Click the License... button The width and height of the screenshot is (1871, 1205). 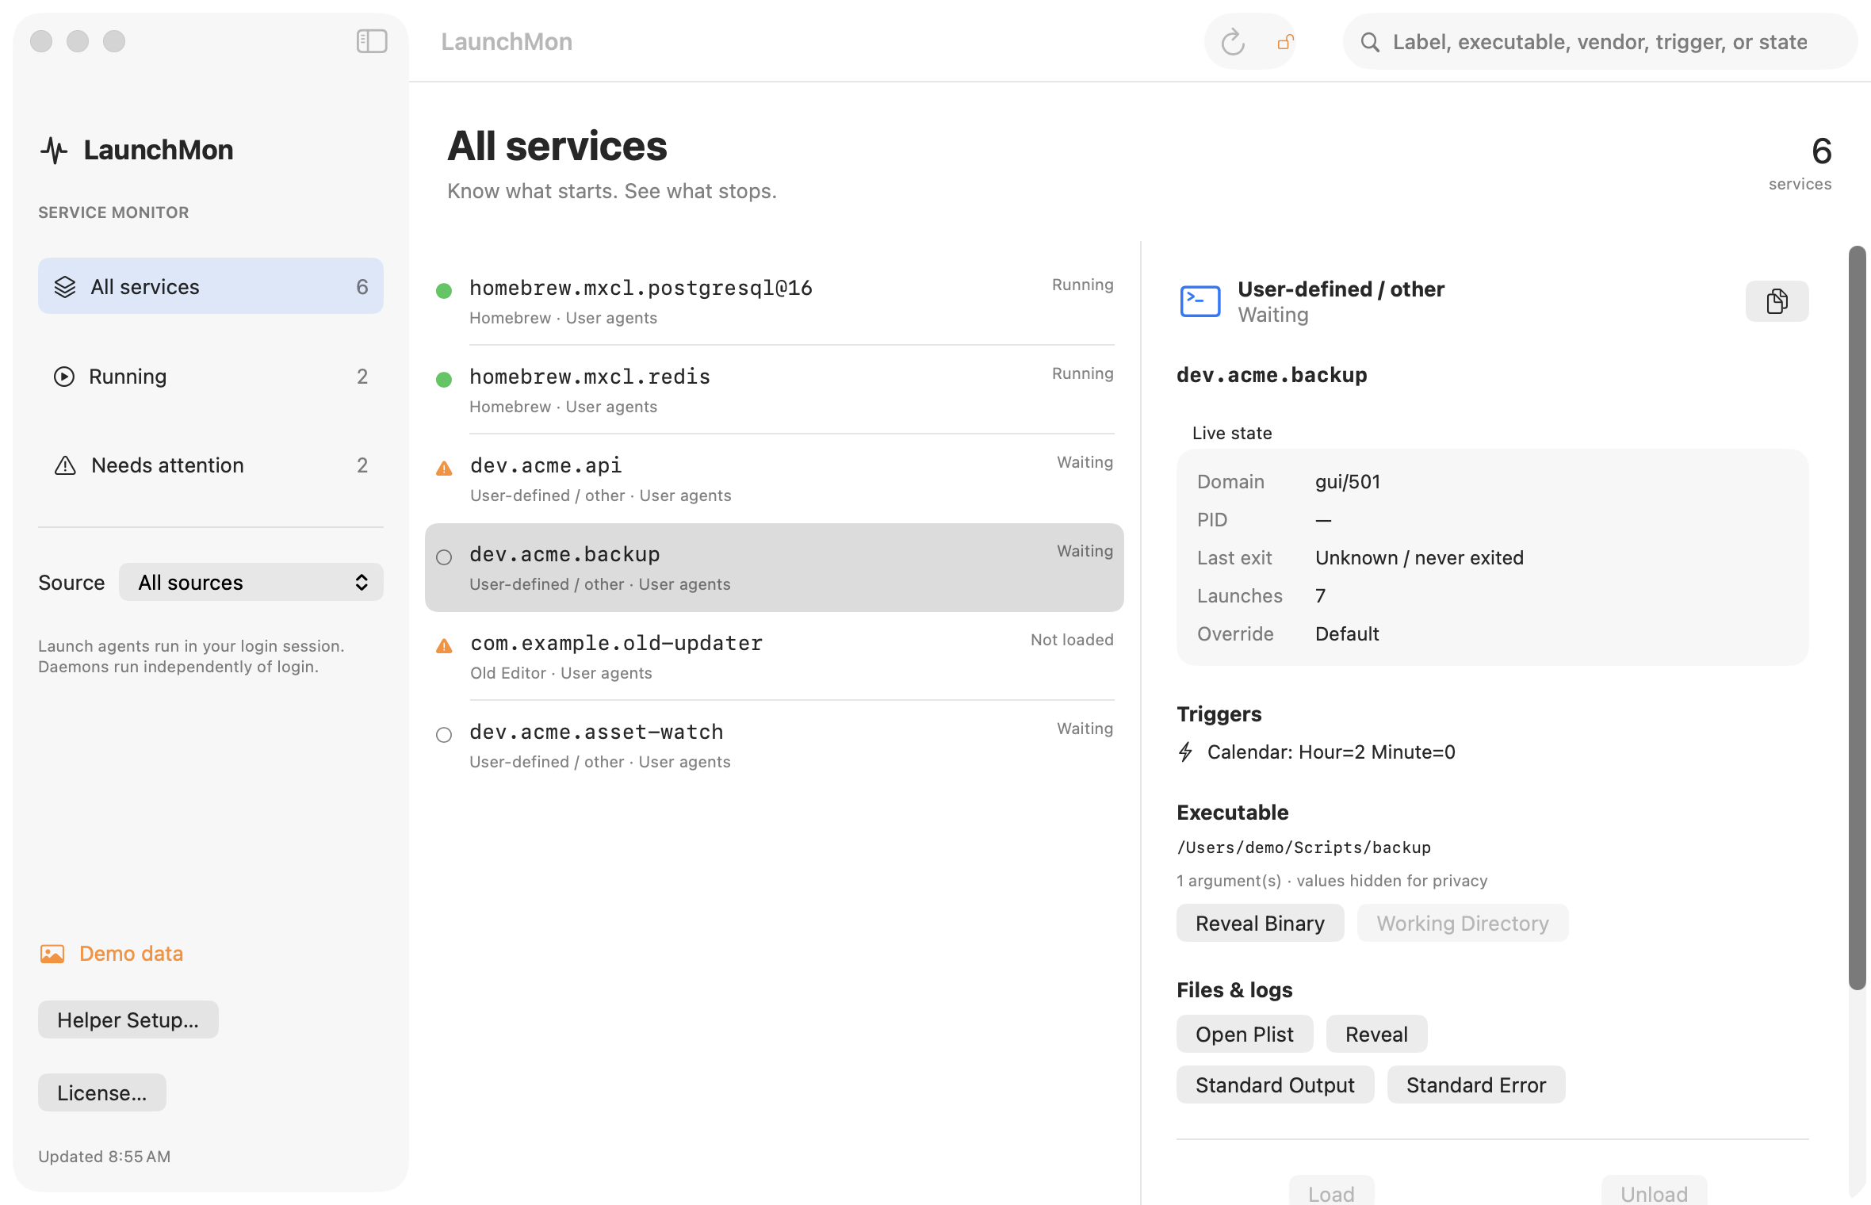point(102,1092)
